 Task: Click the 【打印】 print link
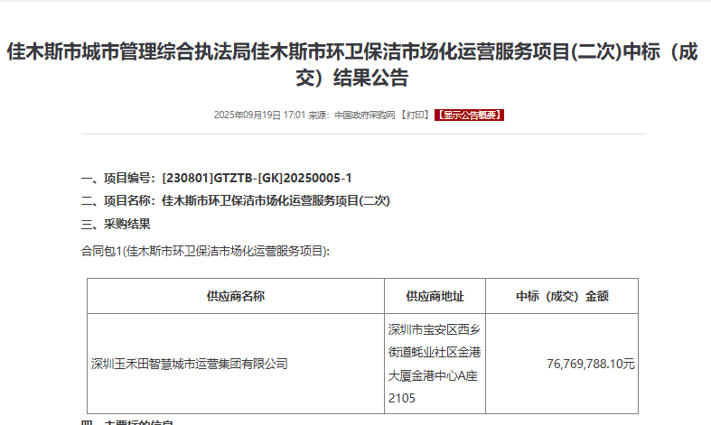(x=416, y=115)
